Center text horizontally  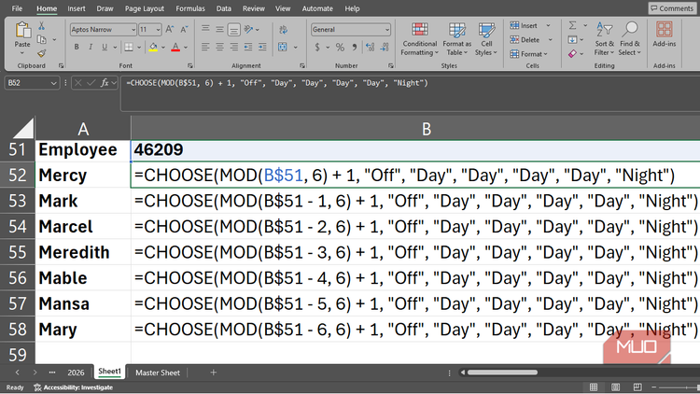219,47
